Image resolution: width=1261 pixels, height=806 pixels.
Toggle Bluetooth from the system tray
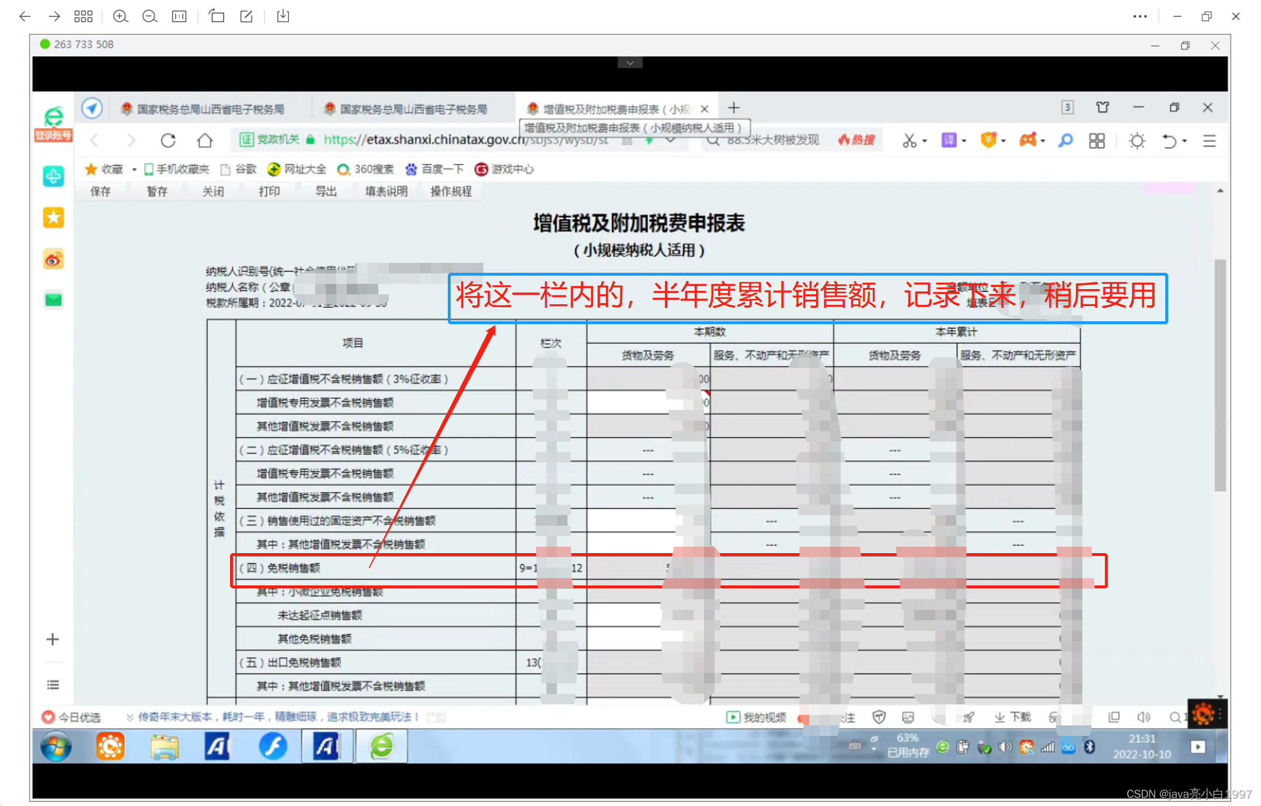1091,746
